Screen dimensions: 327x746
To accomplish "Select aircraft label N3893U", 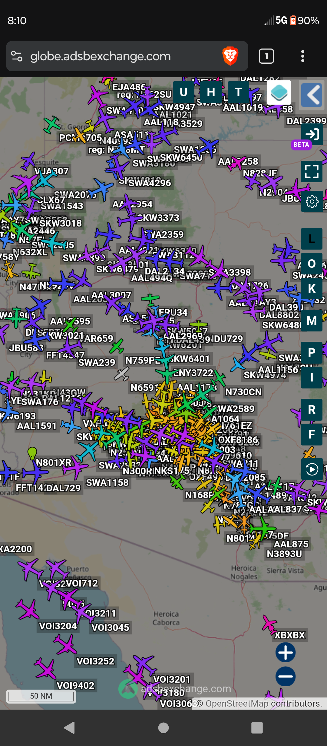I will click(284, 554).
